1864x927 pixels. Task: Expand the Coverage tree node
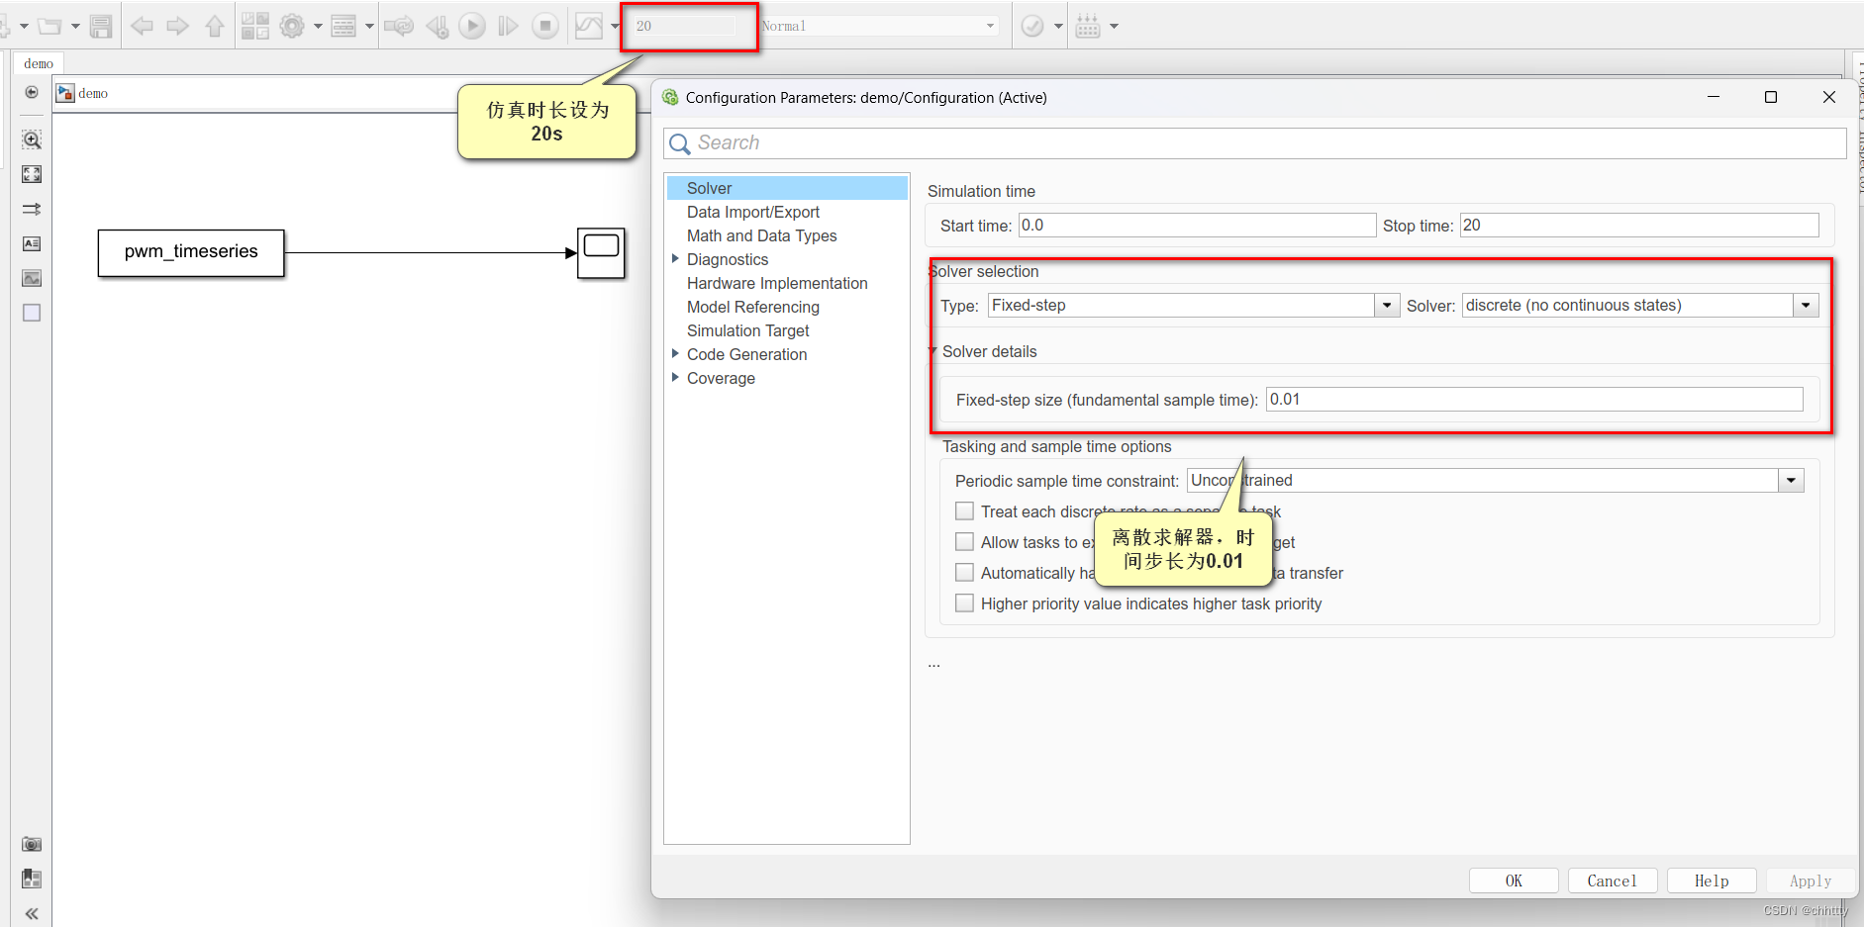pyautogui.click(x=675, y=378)
